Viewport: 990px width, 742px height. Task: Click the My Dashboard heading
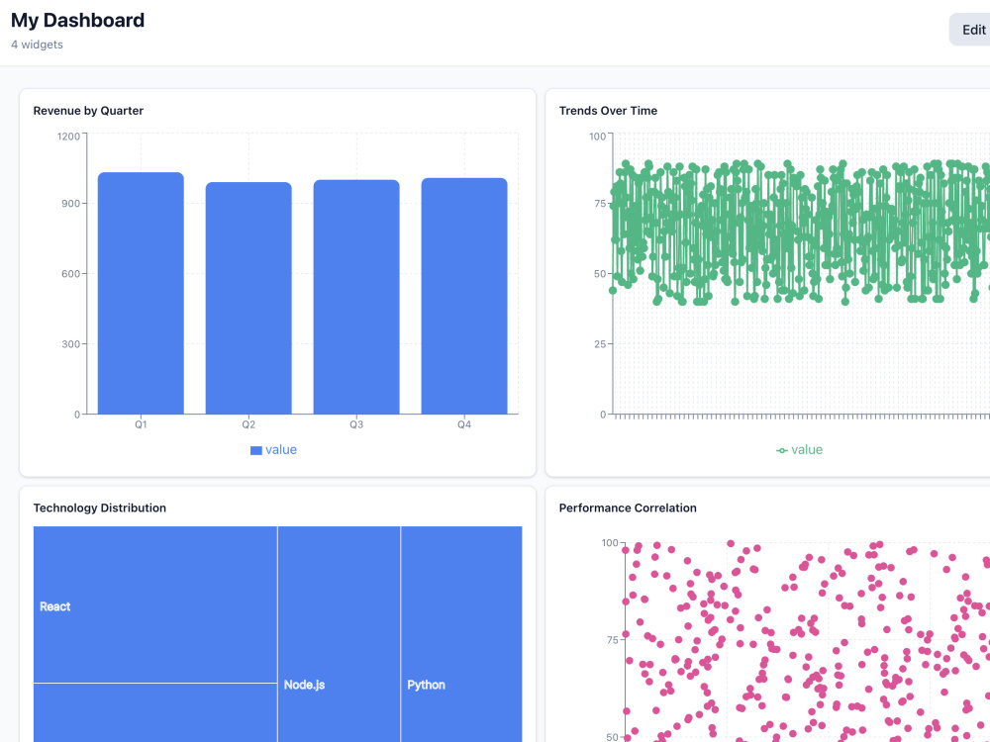[x=77, y=20]
